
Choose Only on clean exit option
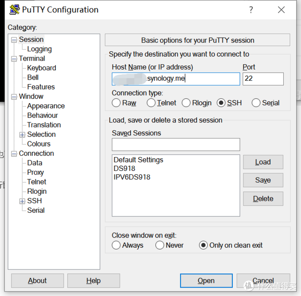203,245
